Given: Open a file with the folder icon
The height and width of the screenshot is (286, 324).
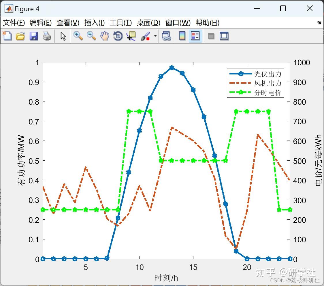Looking at the screenshot, I should coord(20,36).
